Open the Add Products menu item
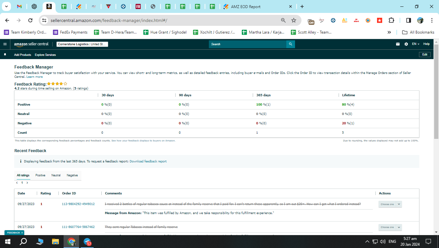Screen dimensions: 439x248 (x=23, y=55)
